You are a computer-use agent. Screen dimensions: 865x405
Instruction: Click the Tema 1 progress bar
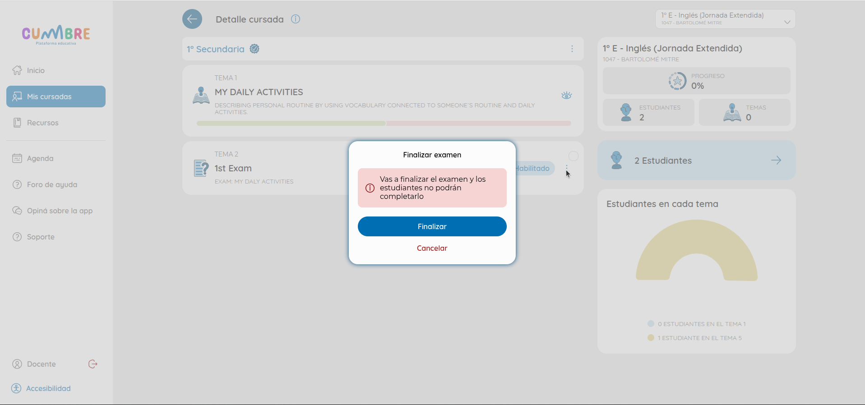point(384,123)
